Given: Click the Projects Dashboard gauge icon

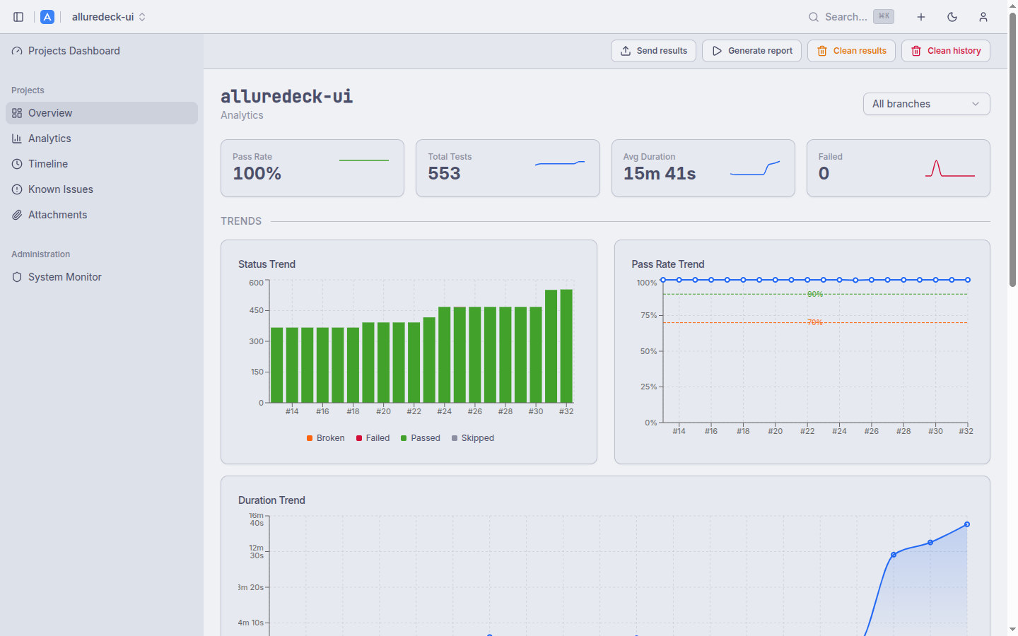Looking at the screenshot, I should click(17, 51).
